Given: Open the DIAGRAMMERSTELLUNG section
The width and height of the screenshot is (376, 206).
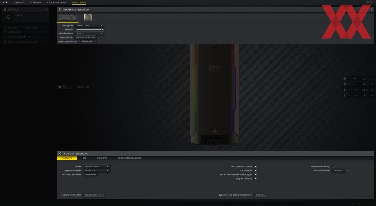Looking at the screenshot, I should coord(26,37).
